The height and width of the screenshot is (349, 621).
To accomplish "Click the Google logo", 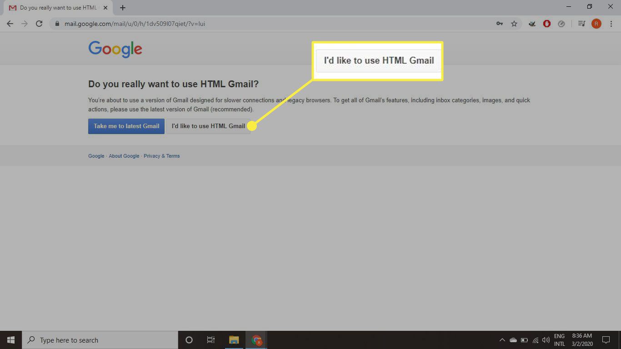I will click(115, 50).
